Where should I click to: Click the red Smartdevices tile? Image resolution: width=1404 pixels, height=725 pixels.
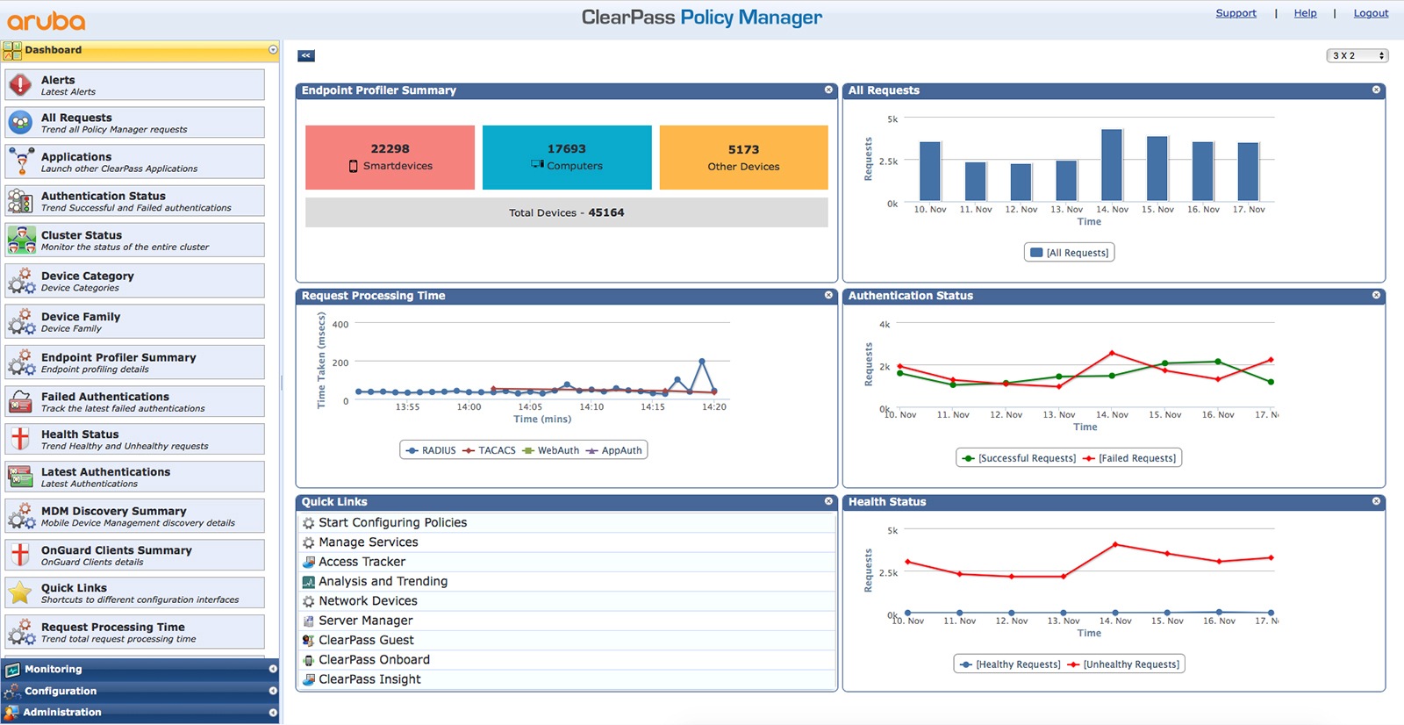click(390, 157)
